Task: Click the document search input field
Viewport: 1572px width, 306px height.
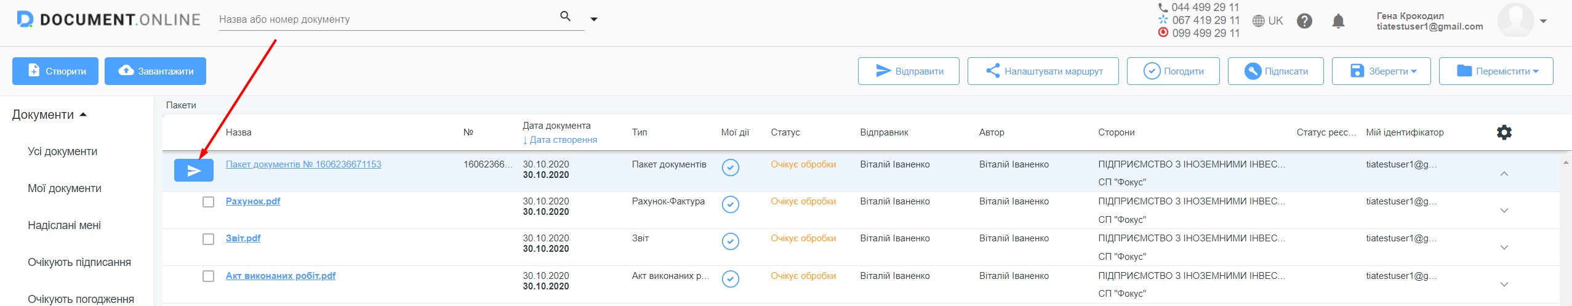Action: (386, 19)
